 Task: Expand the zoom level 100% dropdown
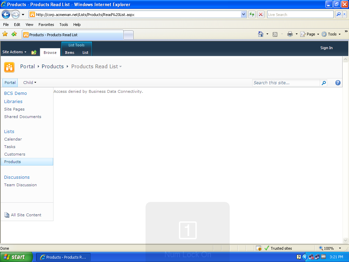click(339, 248)
